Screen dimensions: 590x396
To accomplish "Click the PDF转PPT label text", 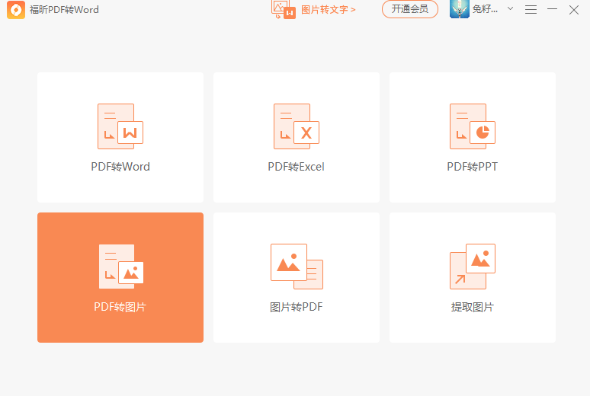I will (472, 167).
